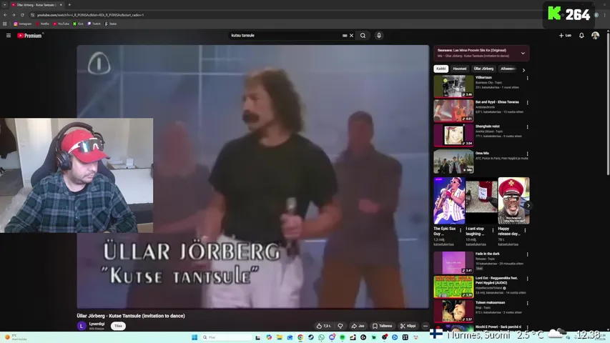The height and width of the screenshot is (343, 610).
Task: Open the Netflix bookmark
Action: pyautogui.click(x=43, y=24)
